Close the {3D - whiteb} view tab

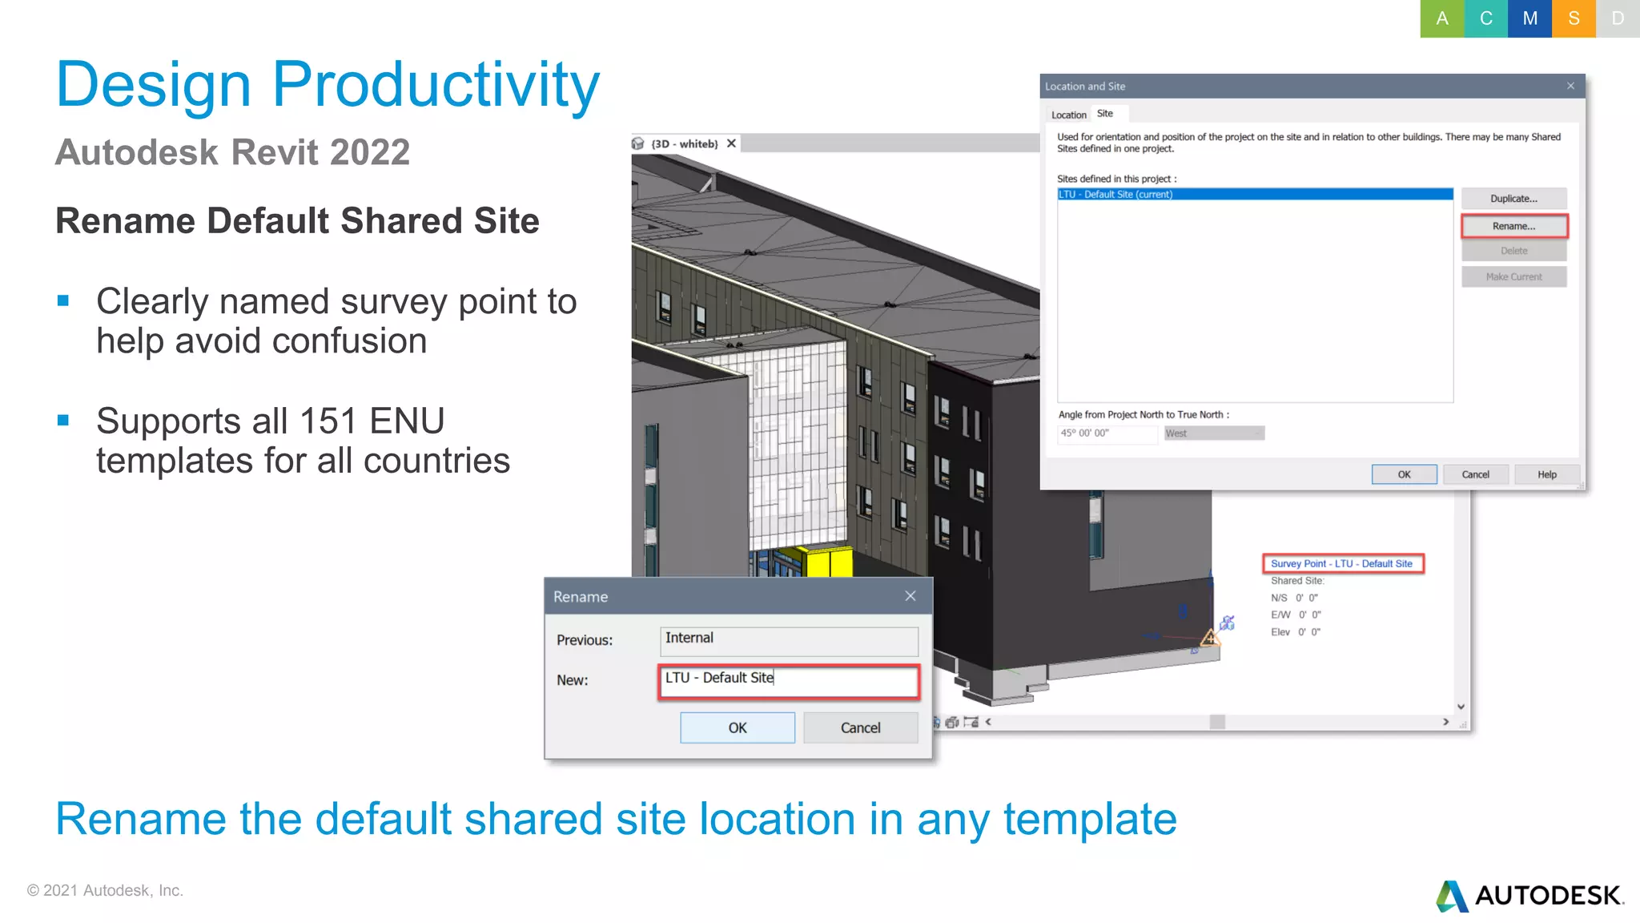(731, 143)
